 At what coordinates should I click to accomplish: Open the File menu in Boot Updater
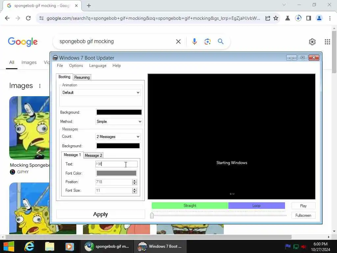pos(60,66)
